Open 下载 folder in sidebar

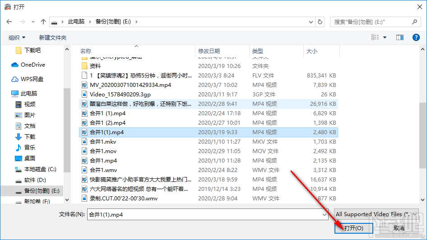click(25, 137)
